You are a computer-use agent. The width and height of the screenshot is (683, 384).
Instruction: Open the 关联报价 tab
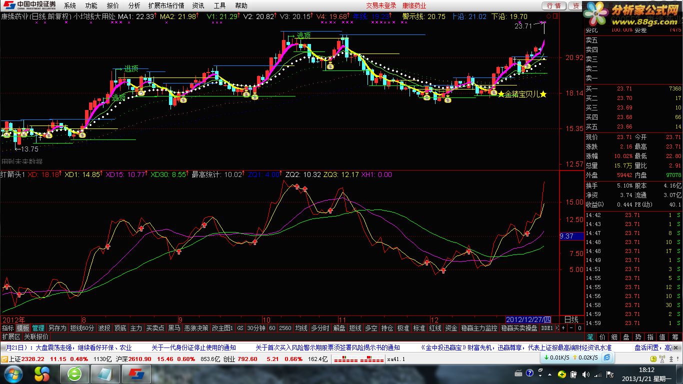point(36,336)
